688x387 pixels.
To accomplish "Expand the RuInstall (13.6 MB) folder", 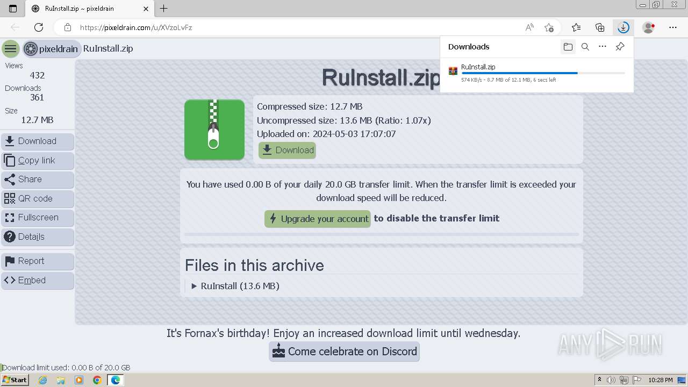I will pos(235,286).
